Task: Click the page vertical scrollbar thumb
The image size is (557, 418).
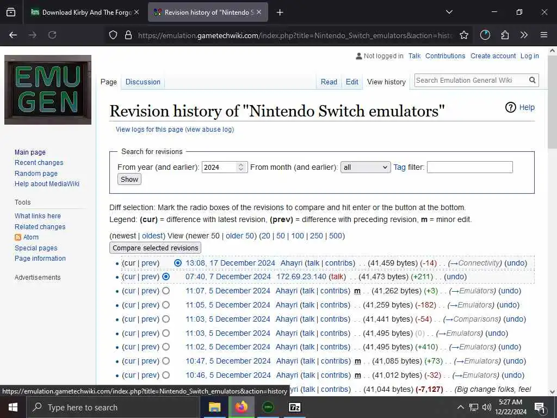Action: coord(552,102)
